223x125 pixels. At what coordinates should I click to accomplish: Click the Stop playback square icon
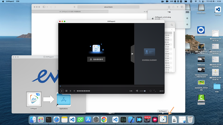pos(66,91)
